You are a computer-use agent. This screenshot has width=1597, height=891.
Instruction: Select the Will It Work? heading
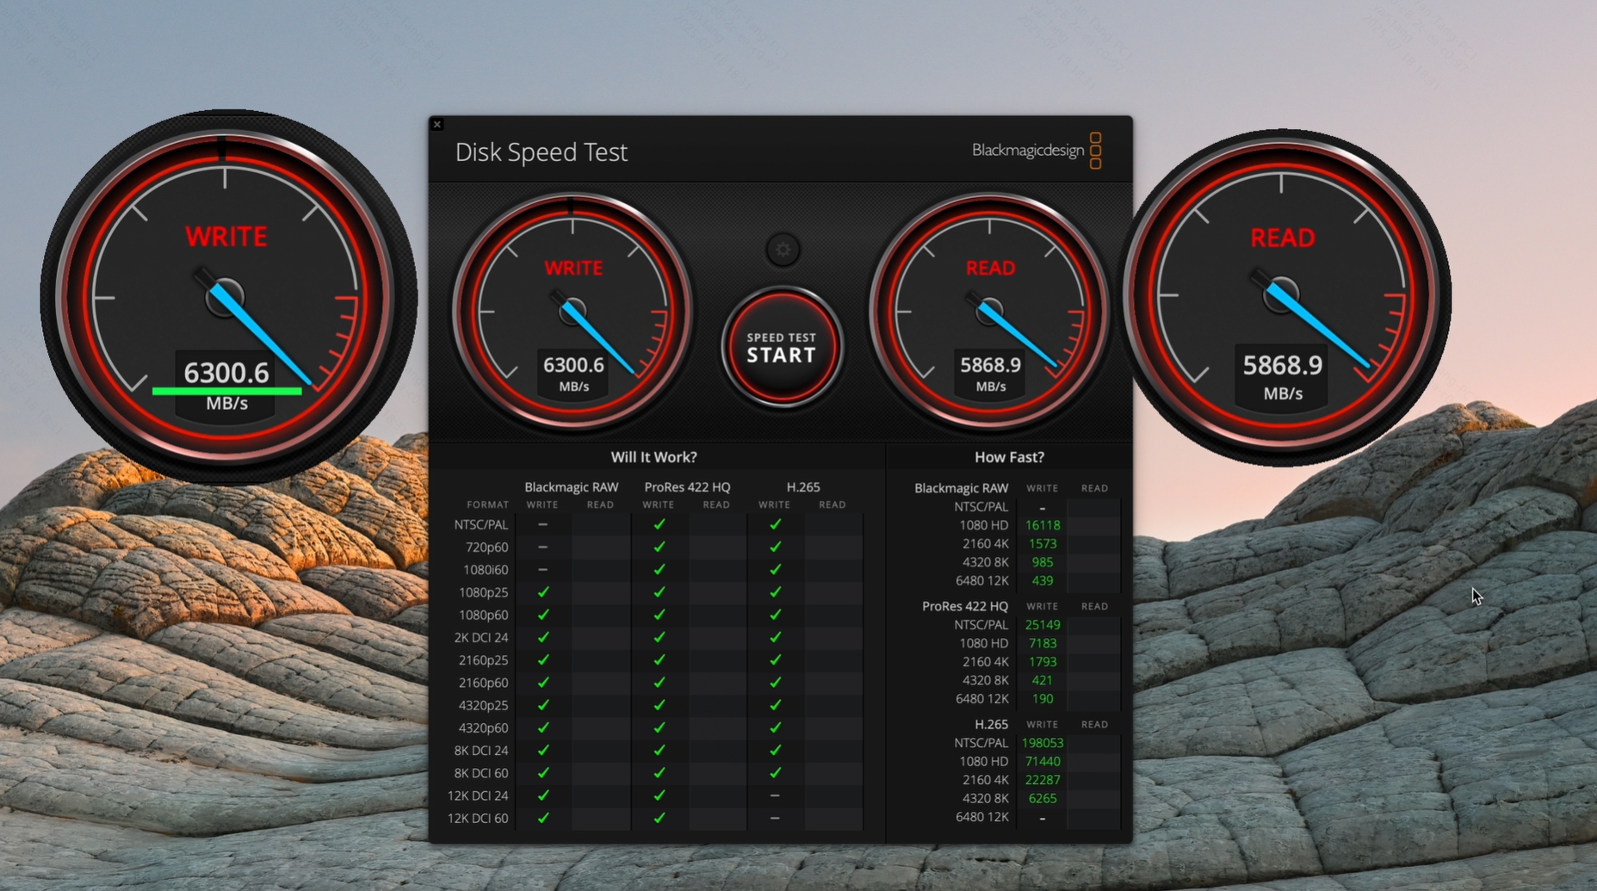tap(654, 457)
